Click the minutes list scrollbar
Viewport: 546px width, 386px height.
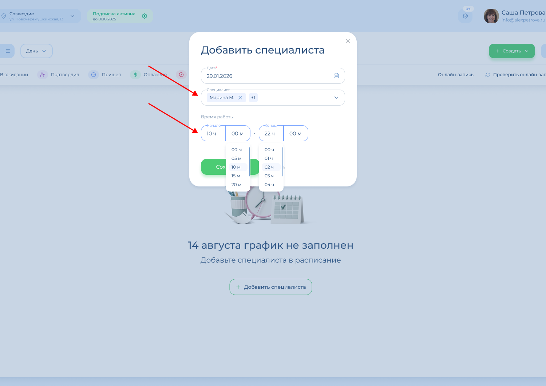249,162
